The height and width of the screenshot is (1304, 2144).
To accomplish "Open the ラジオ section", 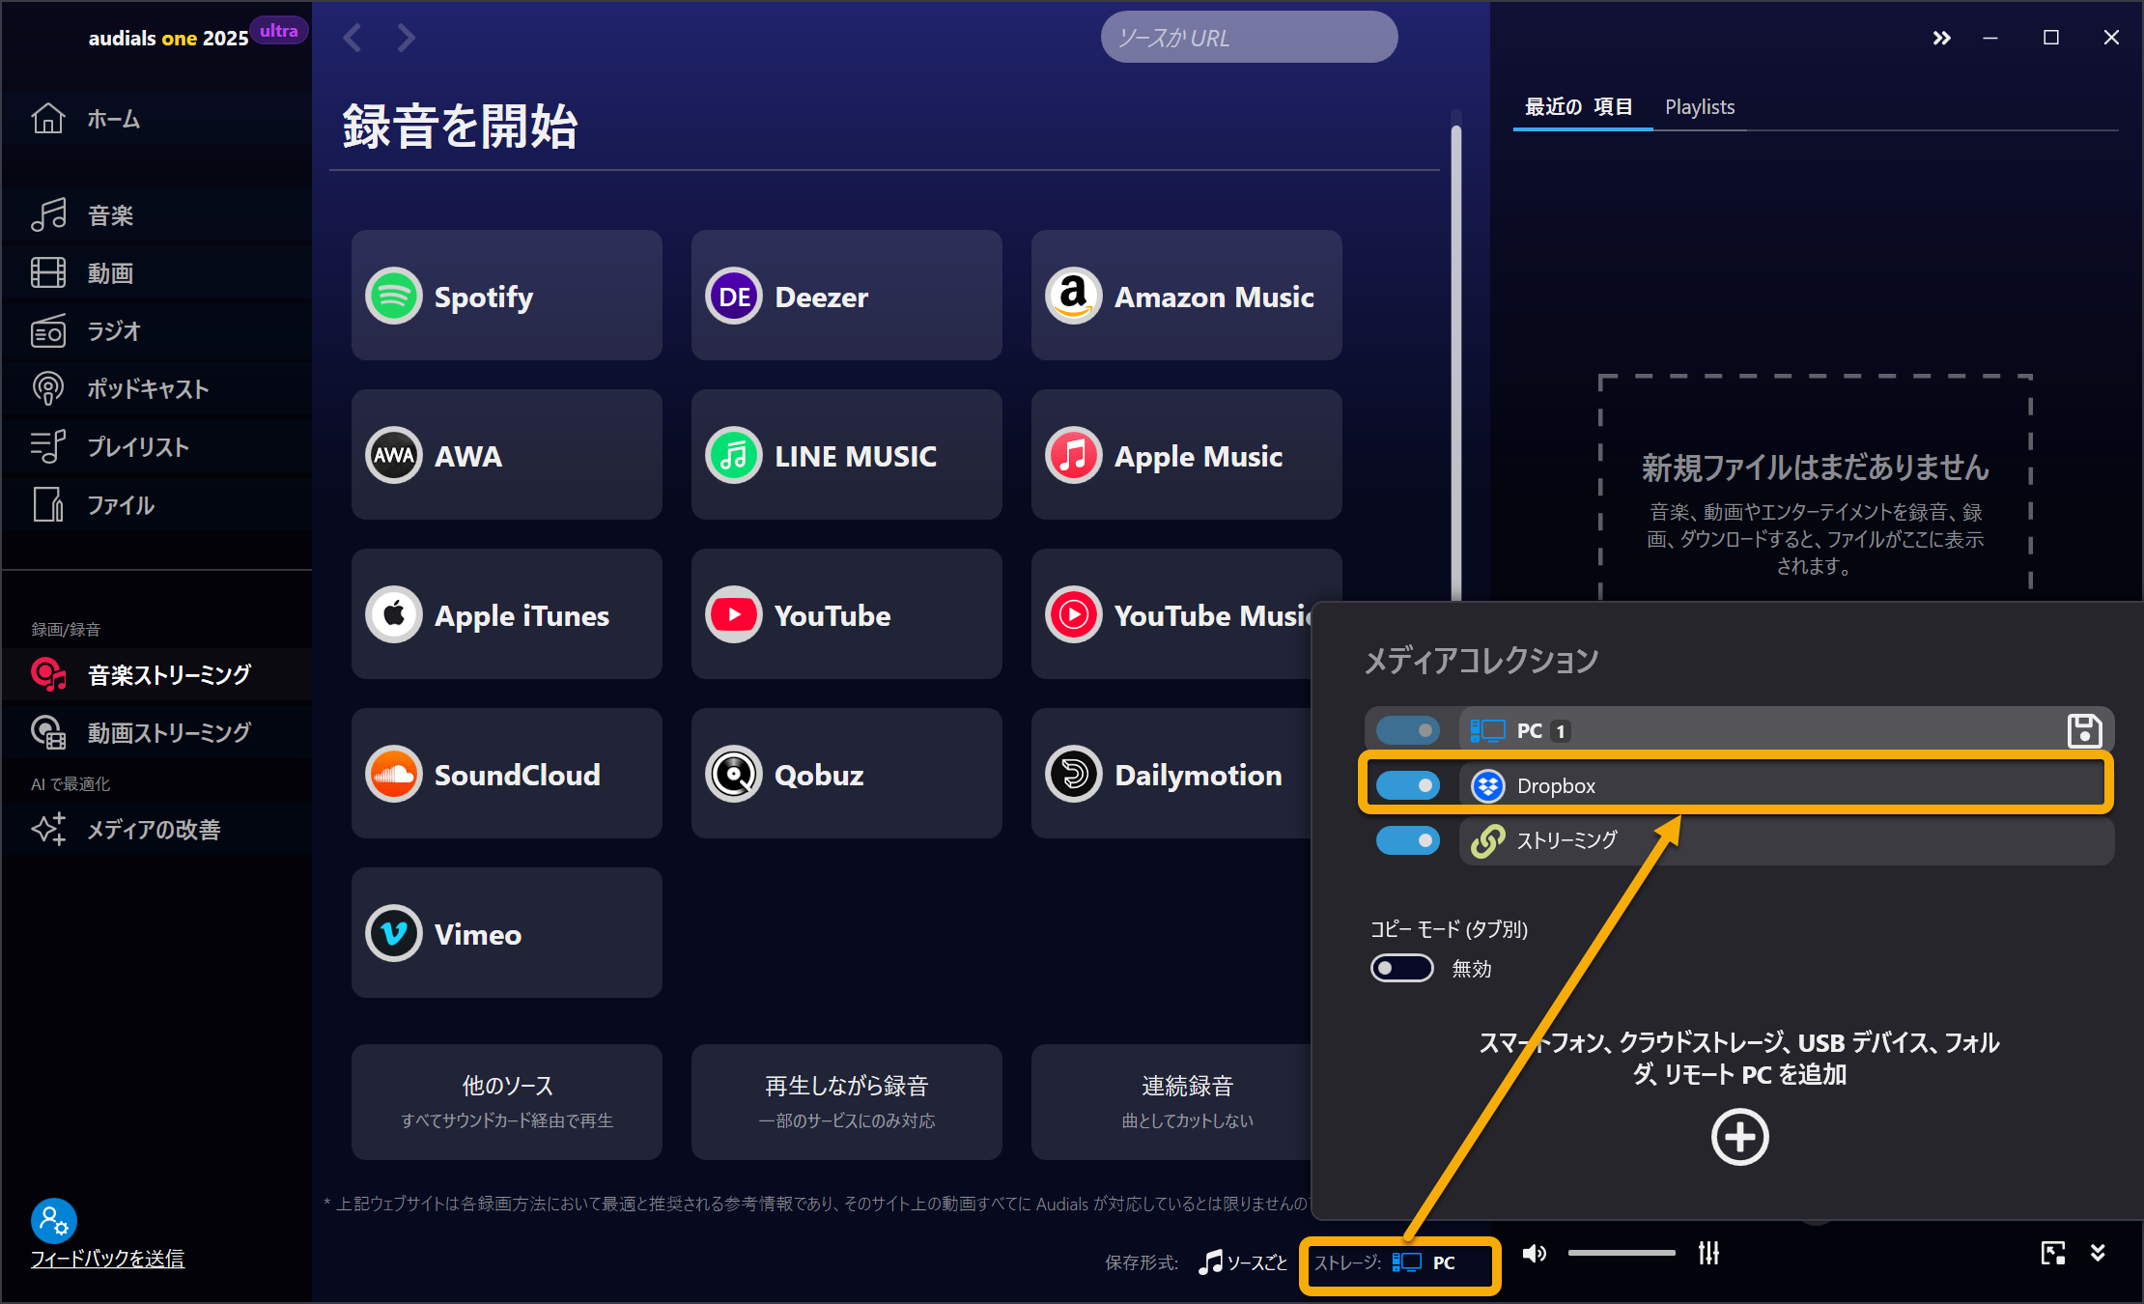I will [156, 331].
